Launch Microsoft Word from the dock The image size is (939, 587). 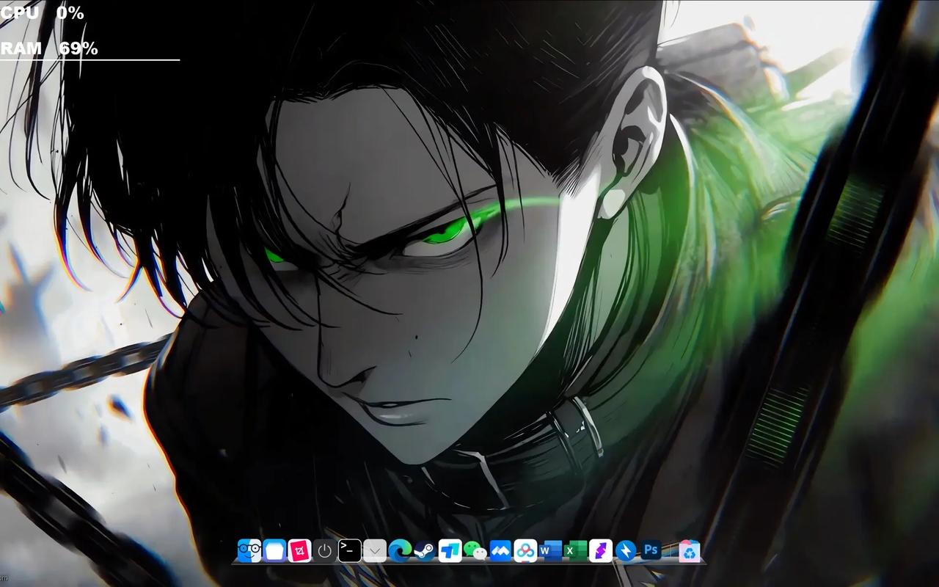550,550
